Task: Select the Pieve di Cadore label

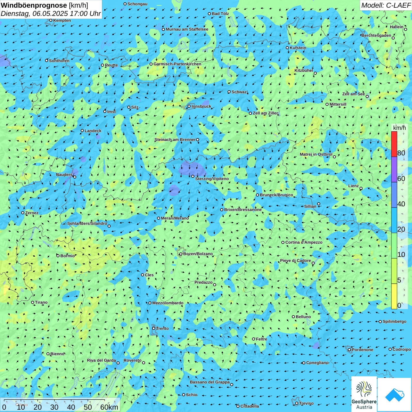Action: point(295,260)
